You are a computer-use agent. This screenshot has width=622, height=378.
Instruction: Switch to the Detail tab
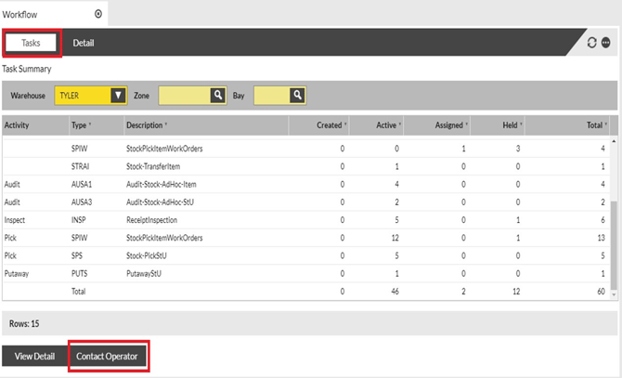tap(84, 43)
